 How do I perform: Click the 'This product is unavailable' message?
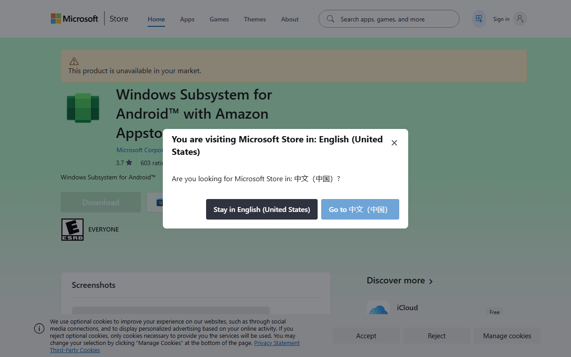[135, 71]
